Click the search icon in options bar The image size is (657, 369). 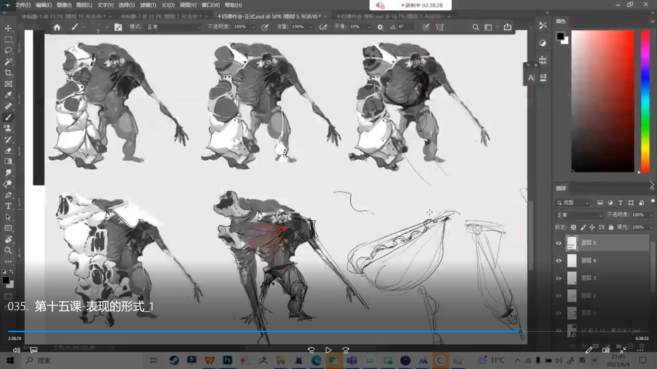(x=476, y=27)
